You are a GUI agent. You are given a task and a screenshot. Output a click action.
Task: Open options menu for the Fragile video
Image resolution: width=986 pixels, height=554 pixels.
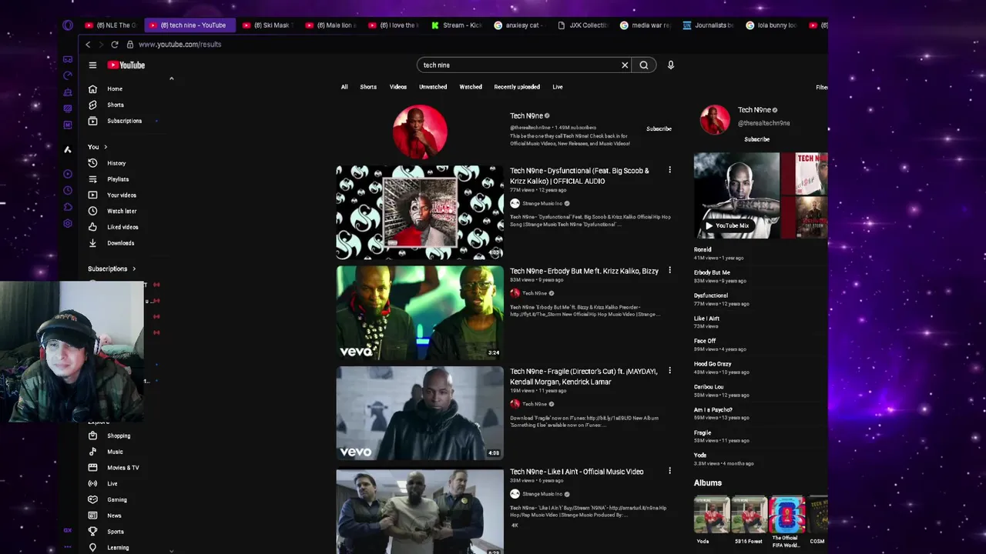tap(669, 371)
